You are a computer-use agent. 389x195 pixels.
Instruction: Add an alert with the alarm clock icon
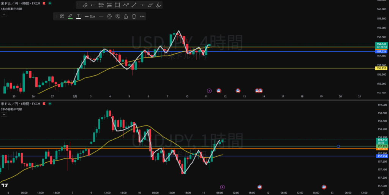point(117,16)
